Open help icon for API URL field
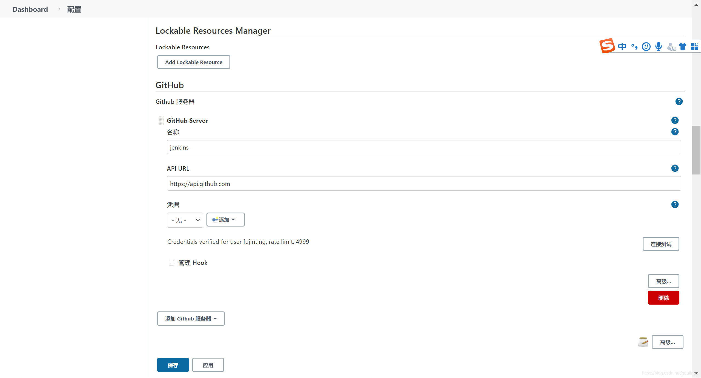The height and width of the screenshot is (378, 701). point(675,168)
